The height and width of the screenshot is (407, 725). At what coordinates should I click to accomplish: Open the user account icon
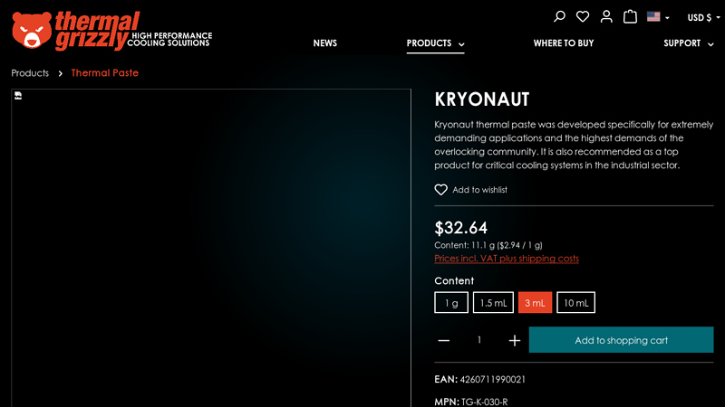(x=606, y=17)
